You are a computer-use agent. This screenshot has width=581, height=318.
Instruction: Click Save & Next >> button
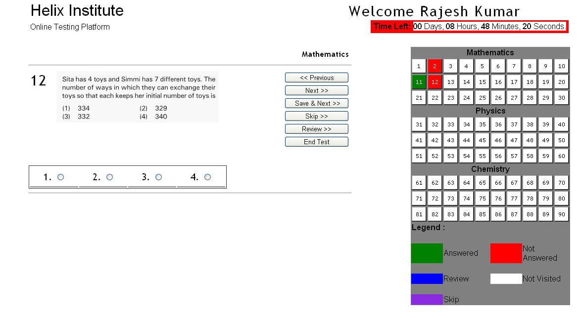coord(316,103)
